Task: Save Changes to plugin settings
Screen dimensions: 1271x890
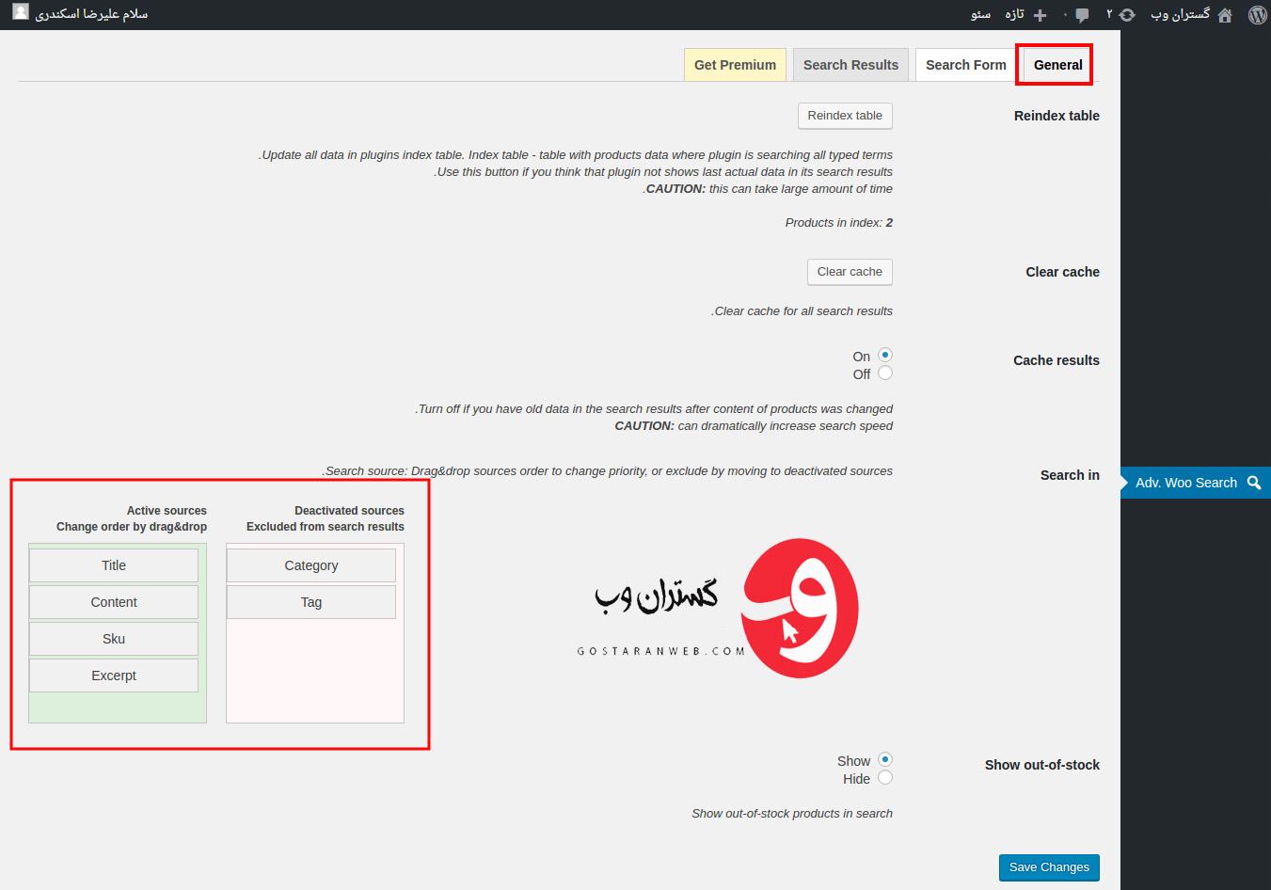Action: [1049, 867]
